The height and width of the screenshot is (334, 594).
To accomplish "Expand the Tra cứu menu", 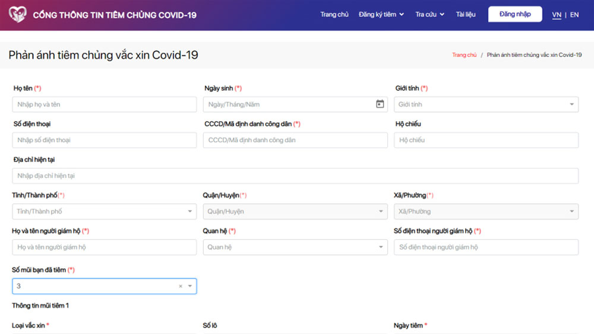I will pyautogui.click(x=429, y=14).
